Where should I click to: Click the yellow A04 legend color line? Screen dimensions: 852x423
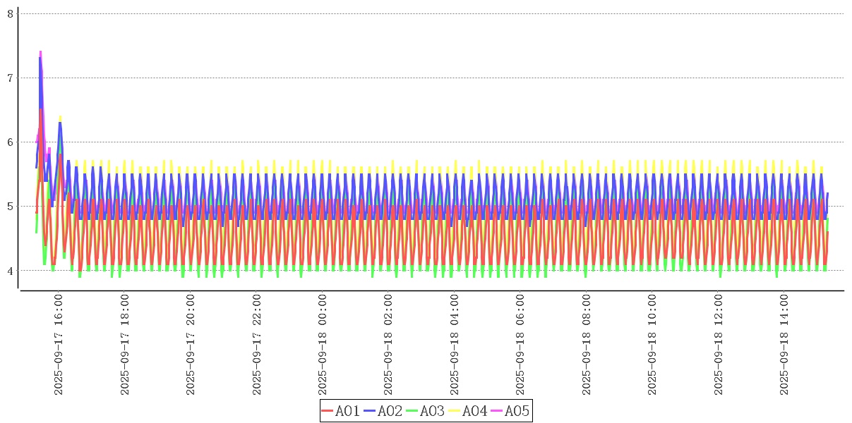coord(455,411)
